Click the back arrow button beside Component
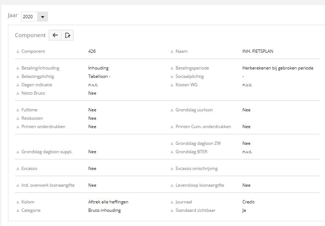The width and height of the screenshot is (325, 226). coord(55,35)
